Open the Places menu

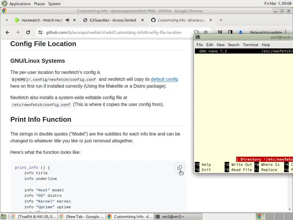tap(39, 4)
